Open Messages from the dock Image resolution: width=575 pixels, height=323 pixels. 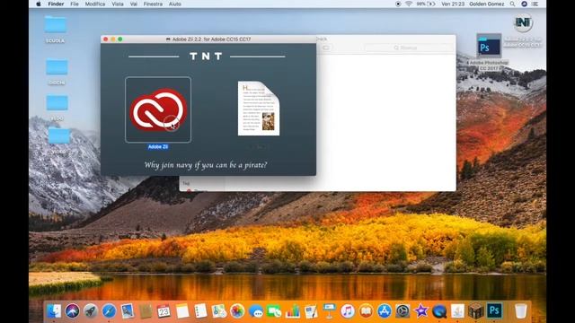coord(255,311)
